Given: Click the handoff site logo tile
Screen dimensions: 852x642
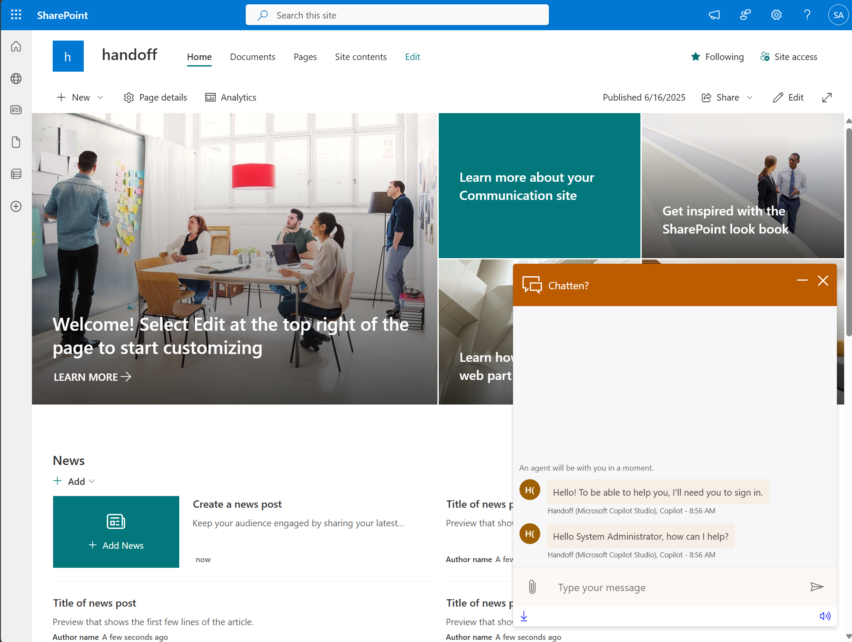Looking at the screenshot, I should (68, 56).
